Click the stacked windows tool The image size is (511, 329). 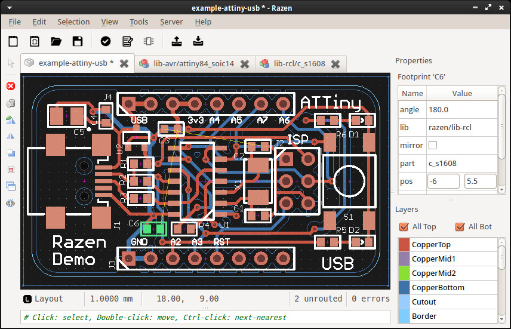click(x=11, y=186)
